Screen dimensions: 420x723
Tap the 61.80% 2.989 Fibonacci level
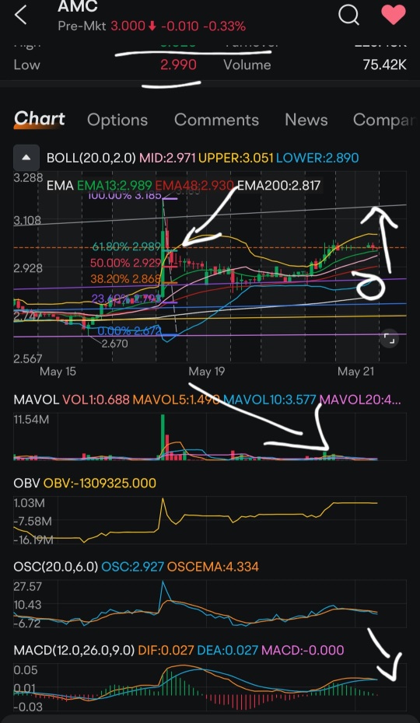[126, 246]
